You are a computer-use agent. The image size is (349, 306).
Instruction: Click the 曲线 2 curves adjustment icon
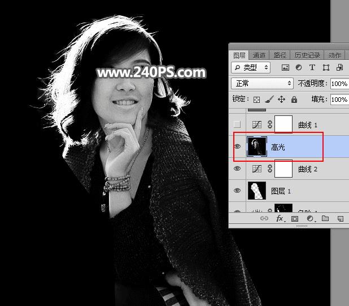pyautogui.click(x=257, y=169)
